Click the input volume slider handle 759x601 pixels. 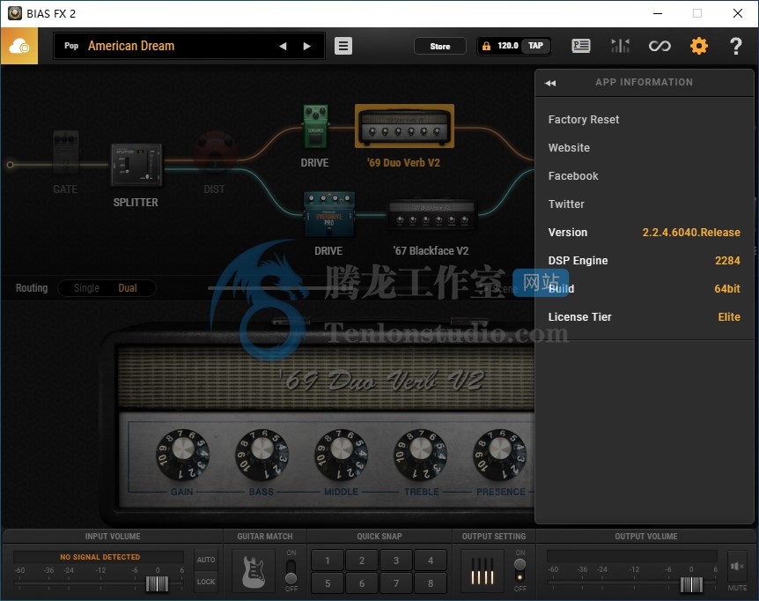click(x=158, y=584)
